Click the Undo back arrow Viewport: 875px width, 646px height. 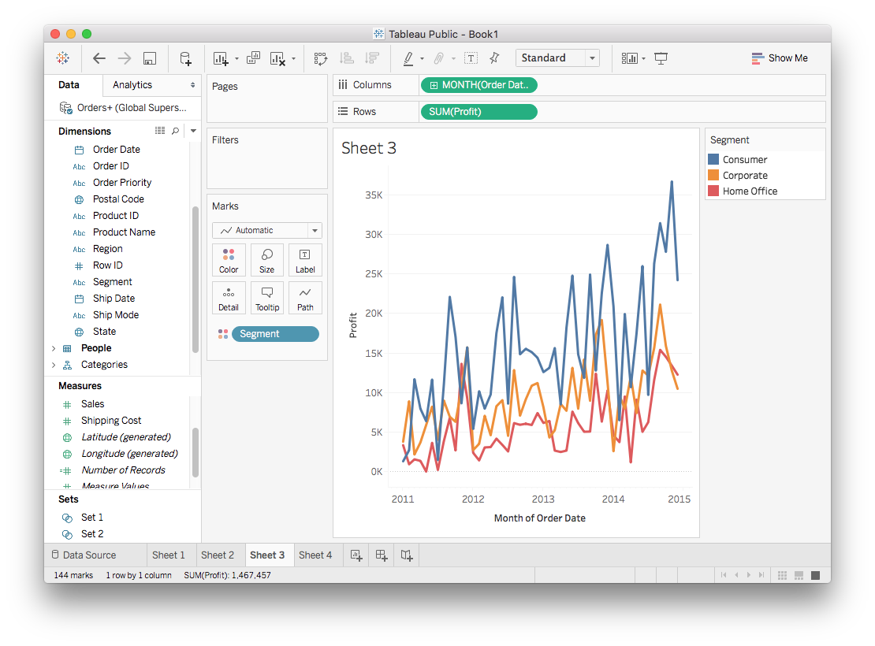[x=99, y=58]
